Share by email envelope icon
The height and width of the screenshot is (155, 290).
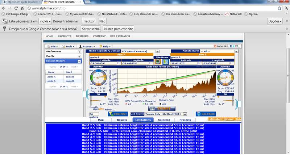pyautogui.click(x=237, y=46)
